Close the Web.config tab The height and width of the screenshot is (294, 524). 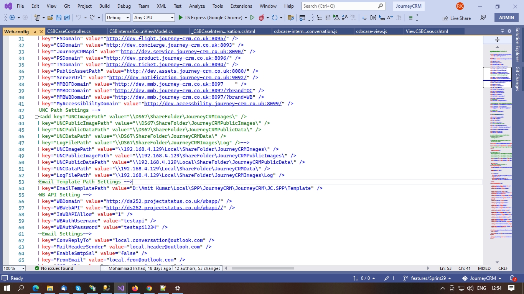click(x=41, y=32)
